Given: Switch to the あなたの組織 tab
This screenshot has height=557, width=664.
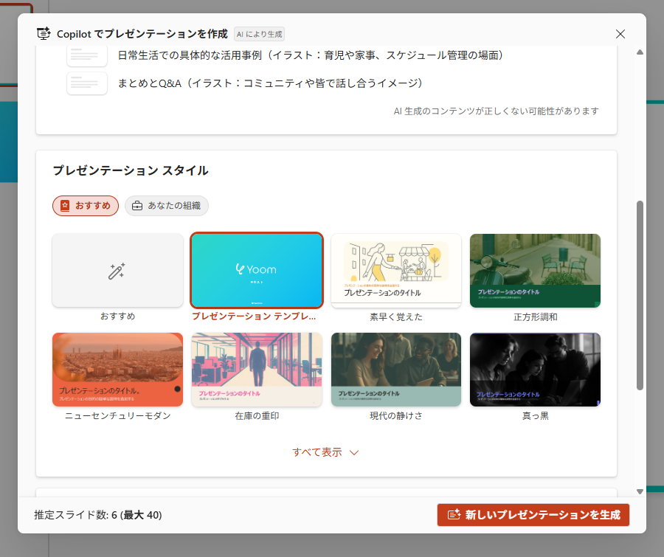Looking at the screenshot, I should tap(167, 206).
